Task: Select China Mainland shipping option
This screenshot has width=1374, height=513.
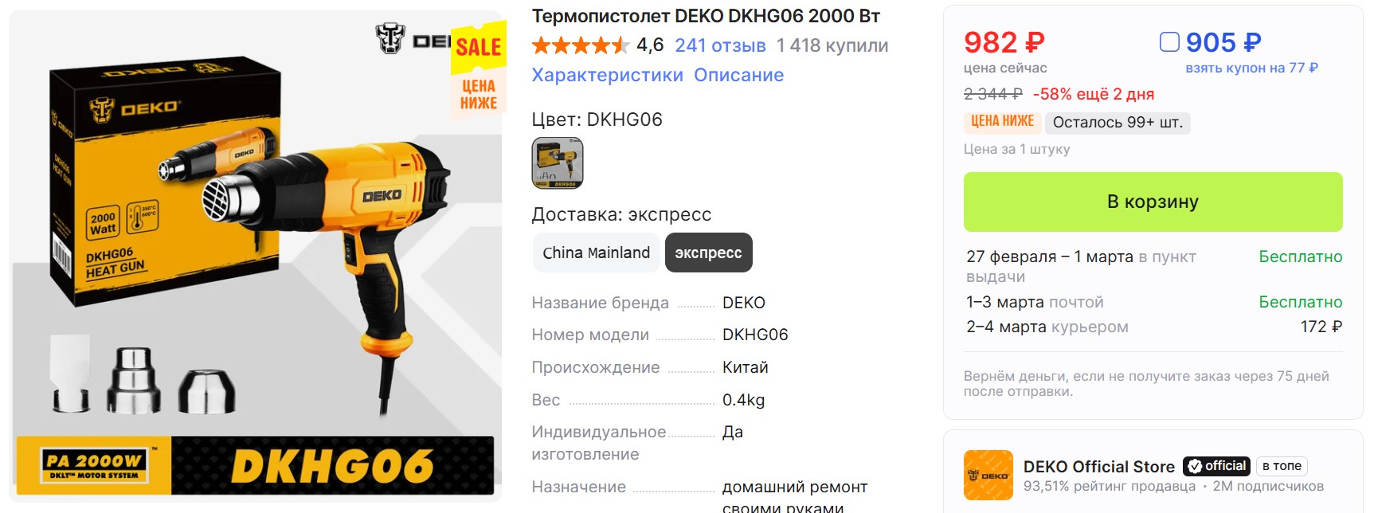Action: 596,253
